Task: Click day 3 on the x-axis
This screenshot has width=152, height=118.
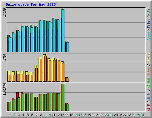Action: coord(19,115)
